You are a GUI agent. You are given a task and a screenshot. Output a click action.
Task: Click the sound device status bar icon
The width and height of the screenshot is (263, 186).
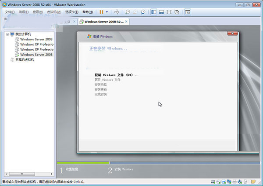click(240, 182)
